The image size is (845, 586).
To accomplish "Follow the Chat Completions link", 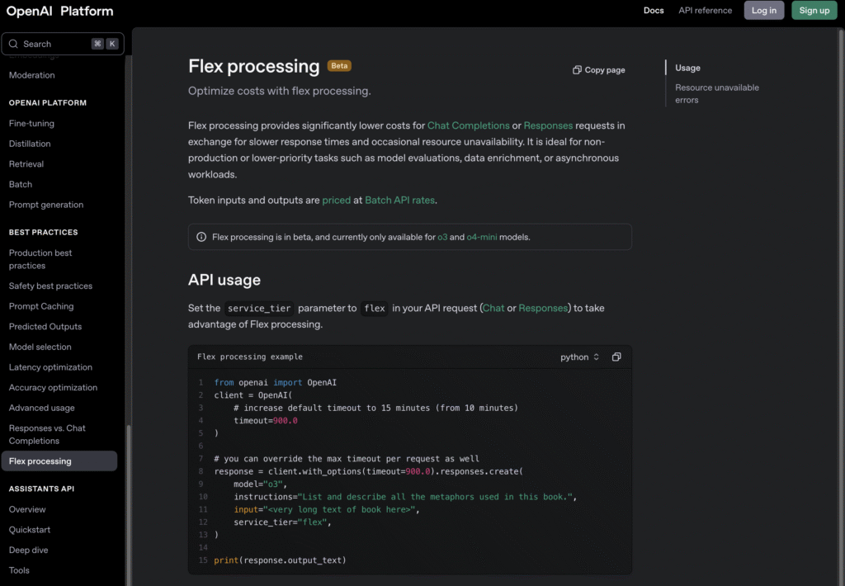I will 469,125.
